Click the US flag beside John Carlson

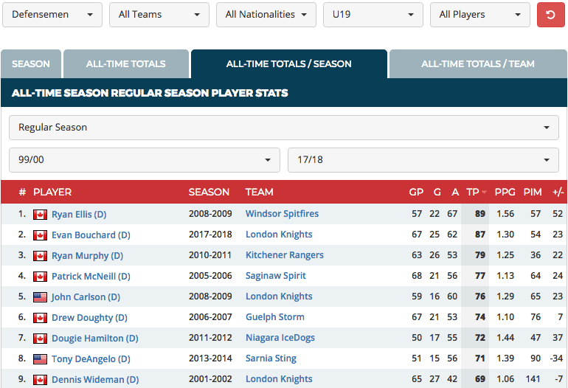pyautogui.click(x=40, y=297)
